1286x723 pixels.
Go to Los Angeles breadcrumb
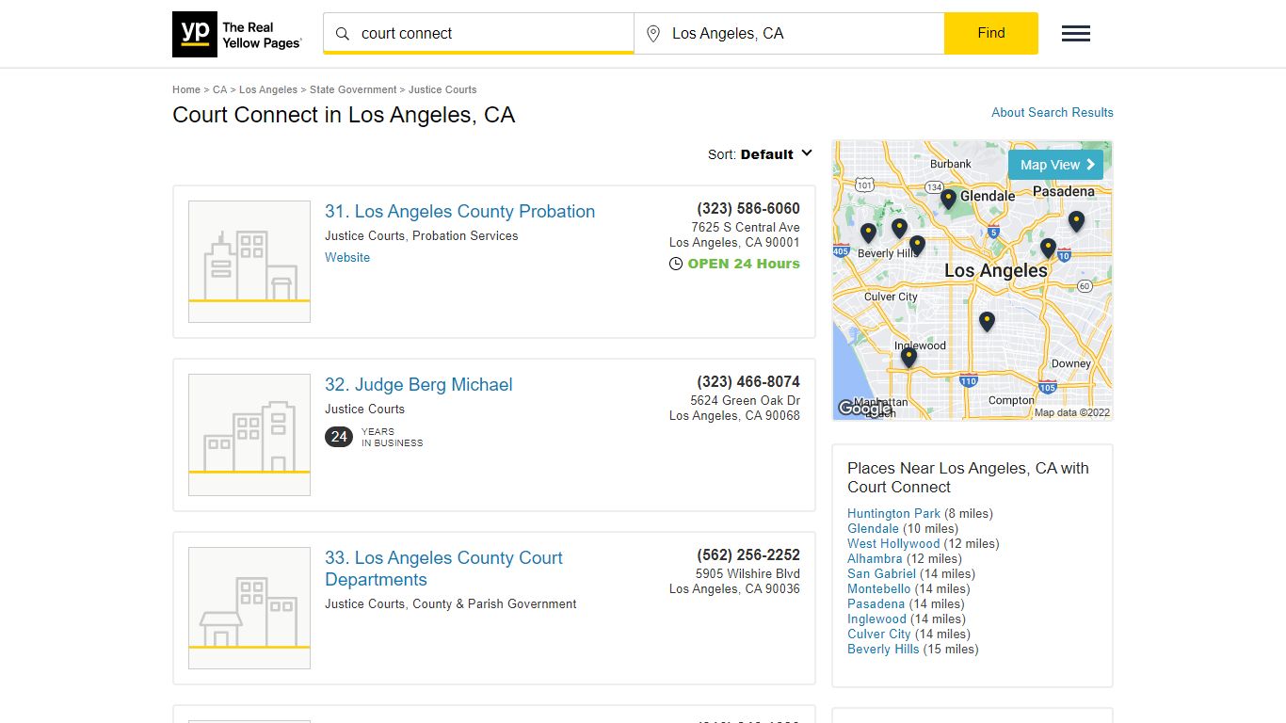268,89
